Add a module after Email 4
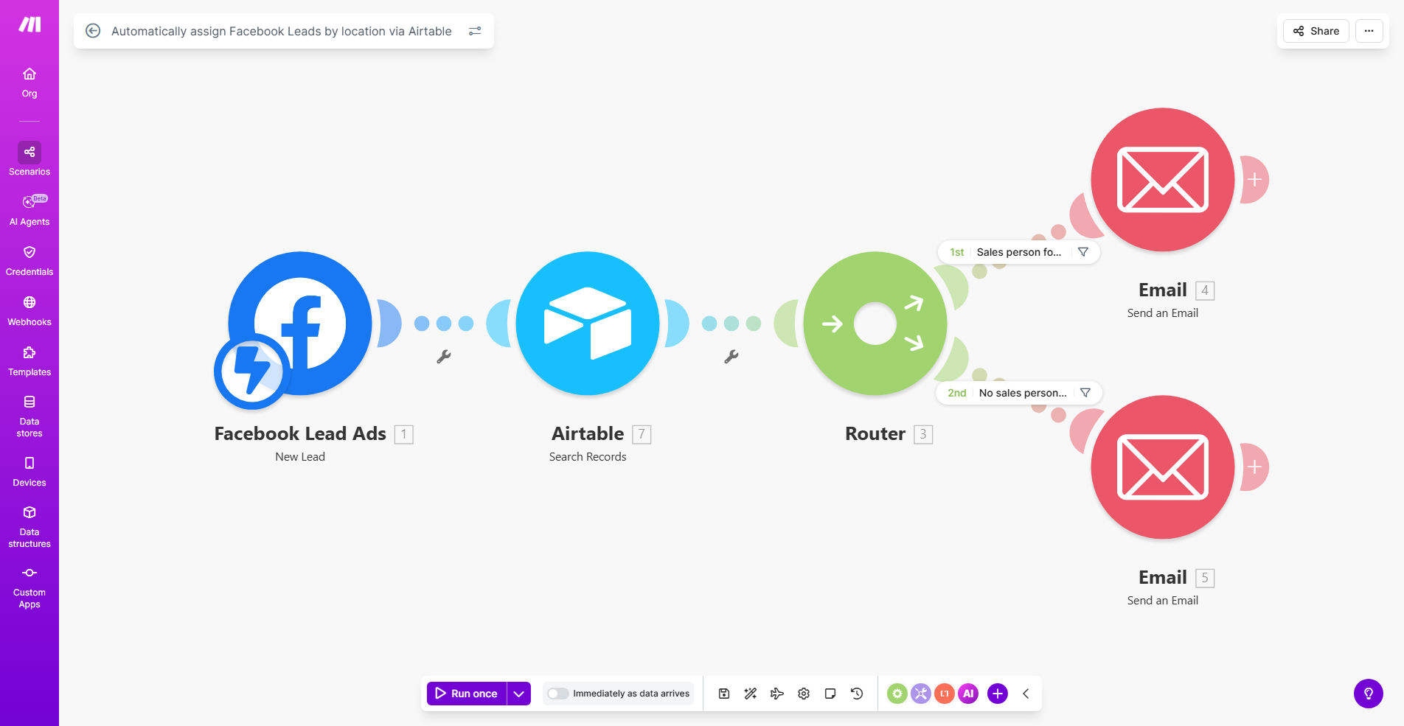 click(1254, 180)
